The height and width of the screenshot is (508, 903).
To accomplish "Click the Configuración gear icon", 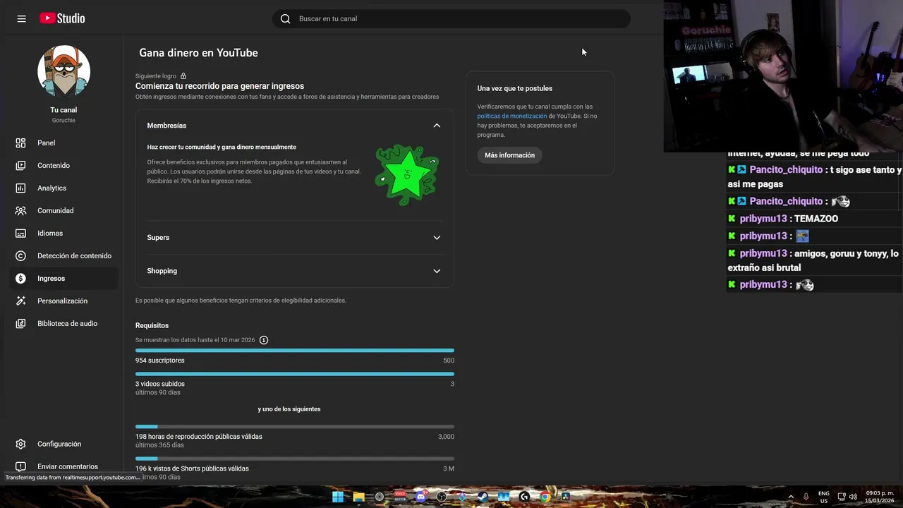I will (21, 444).
